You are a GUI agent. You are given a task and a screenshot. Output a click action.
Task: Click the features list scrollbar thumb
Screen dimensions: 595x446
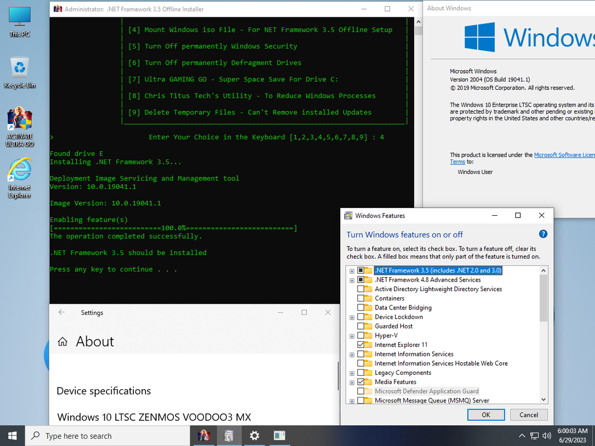click(543, 298)
